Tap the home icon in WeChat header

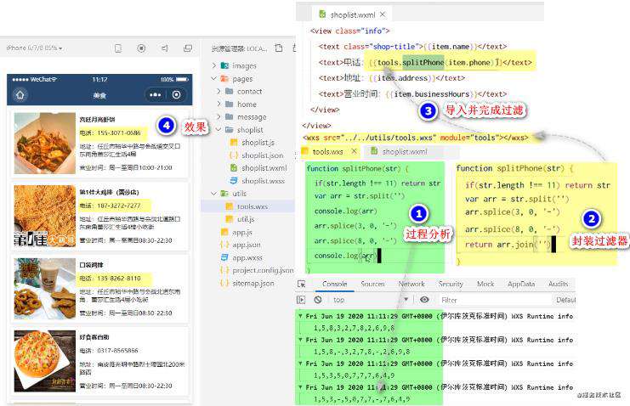coord(20,95)
